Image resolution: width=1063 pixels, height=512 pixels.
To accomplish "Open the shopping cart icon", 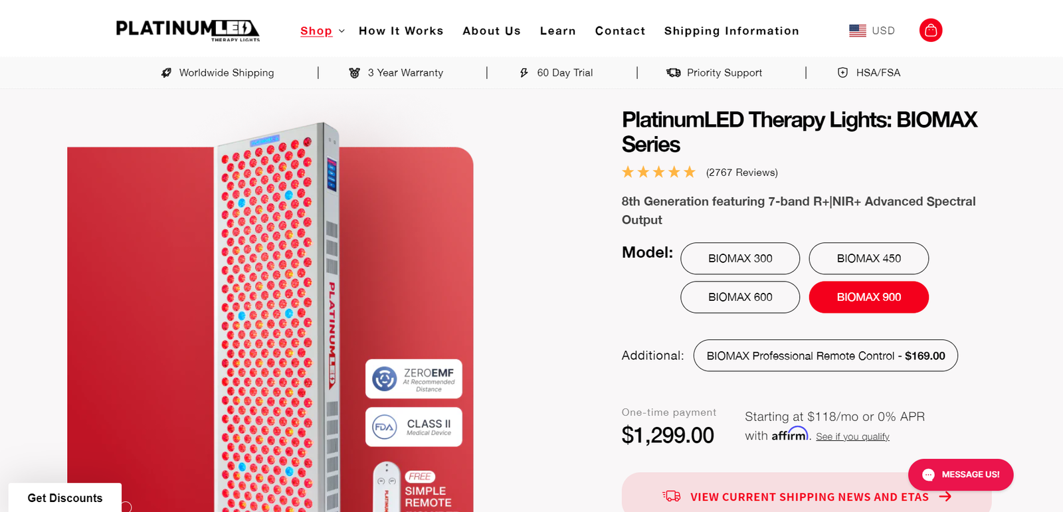I will pos(930,30).
